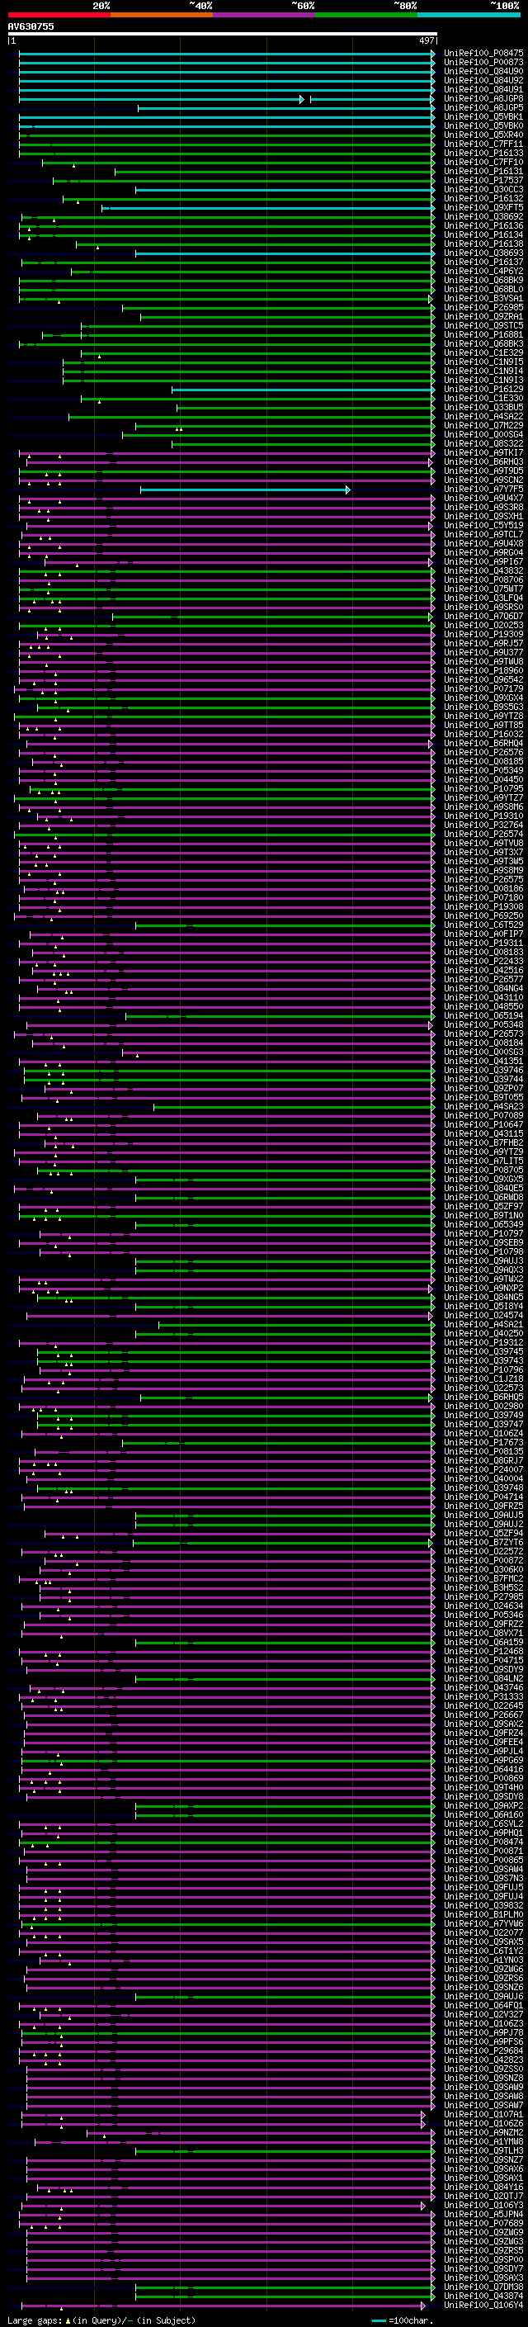Select the AV630755 query name
The height and width of the screenshot is (2327, 528).
[x=31, y=26]
